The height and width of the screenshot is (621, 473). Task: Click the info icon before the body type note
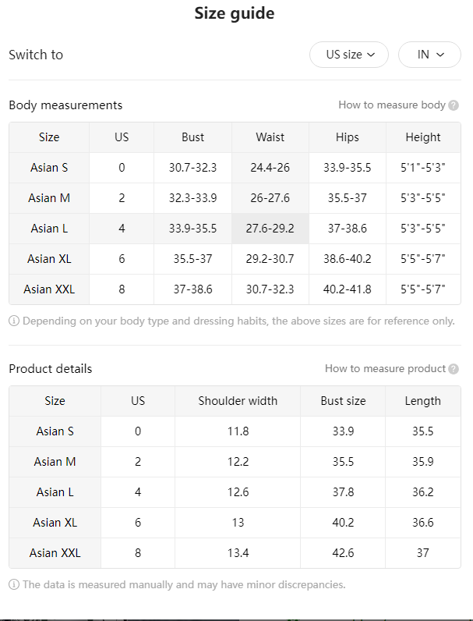pyautogui.click(x=14, y=321)
